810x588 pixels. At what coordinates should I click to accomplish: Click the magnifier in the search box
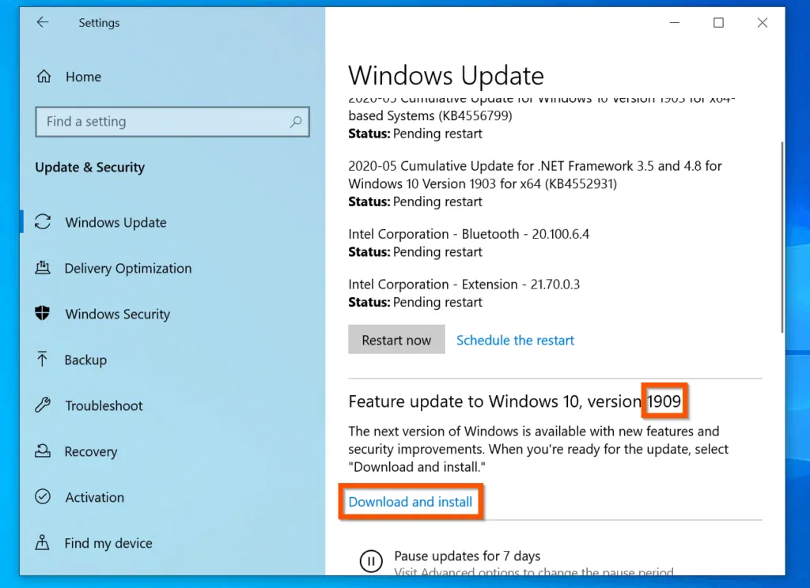[295, 122]
